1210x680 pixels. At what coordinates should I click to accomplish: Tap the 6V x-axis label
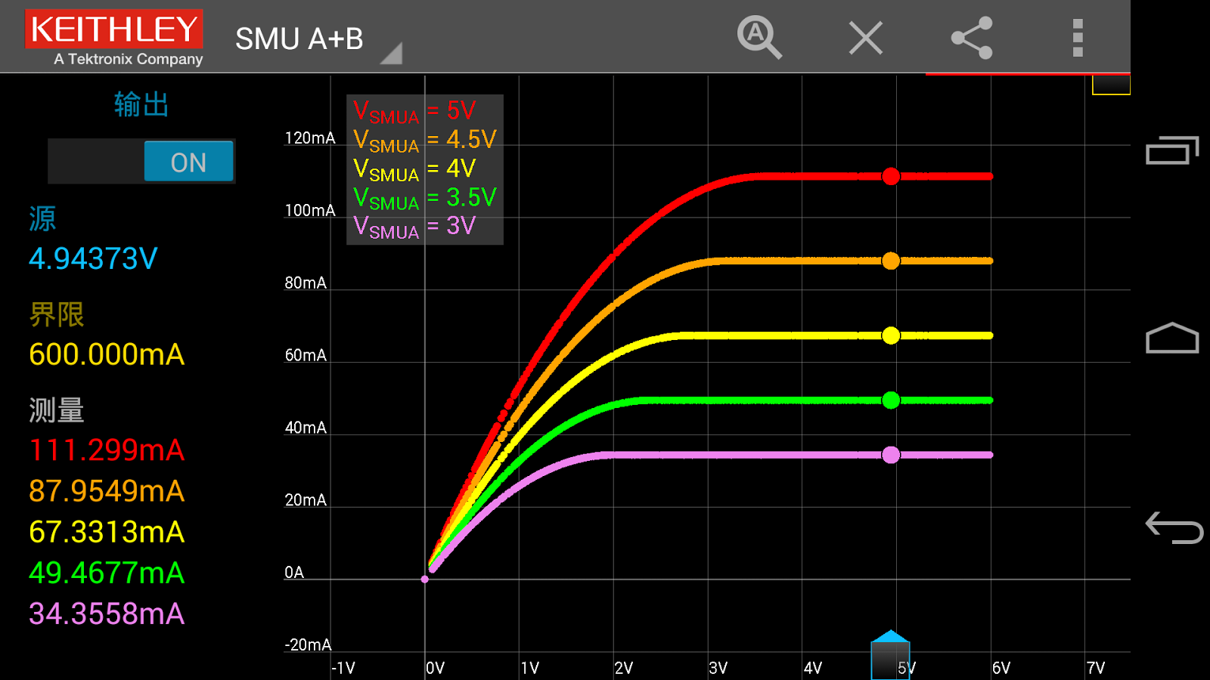pos(1001,668)
